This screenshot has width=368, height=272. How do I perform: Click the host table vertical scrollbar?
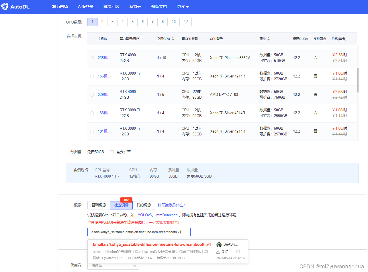pos(358,80)
